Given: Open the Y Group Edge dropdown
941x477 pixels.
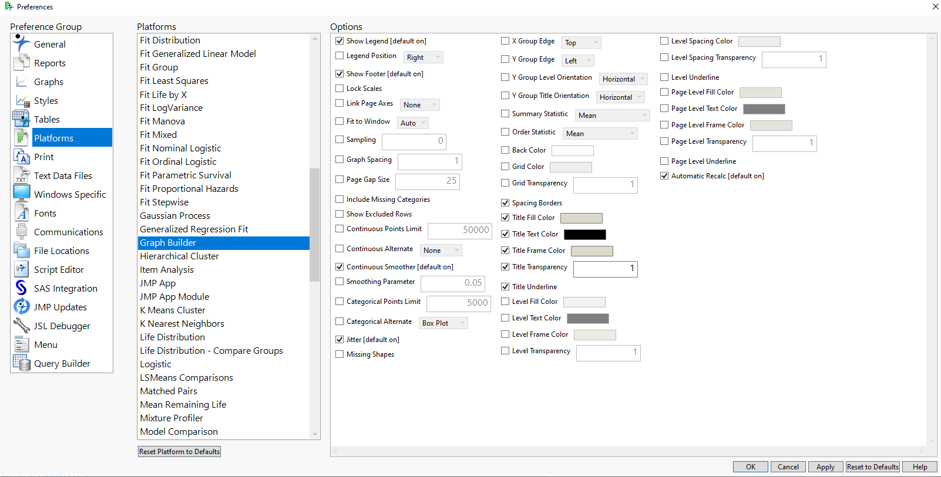Looking at the screenshot, I should coord(578,61).
